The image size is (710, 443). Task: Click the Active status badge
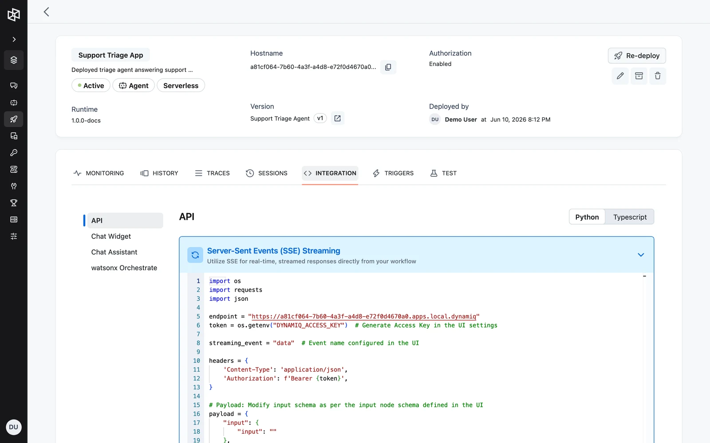tap(91, 85)
